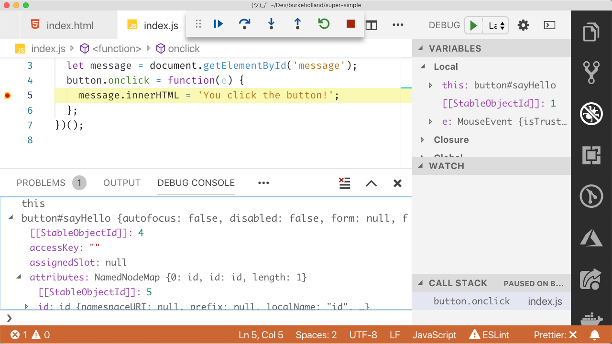Open the PROBLEMS panel tab

click(41, 183)
